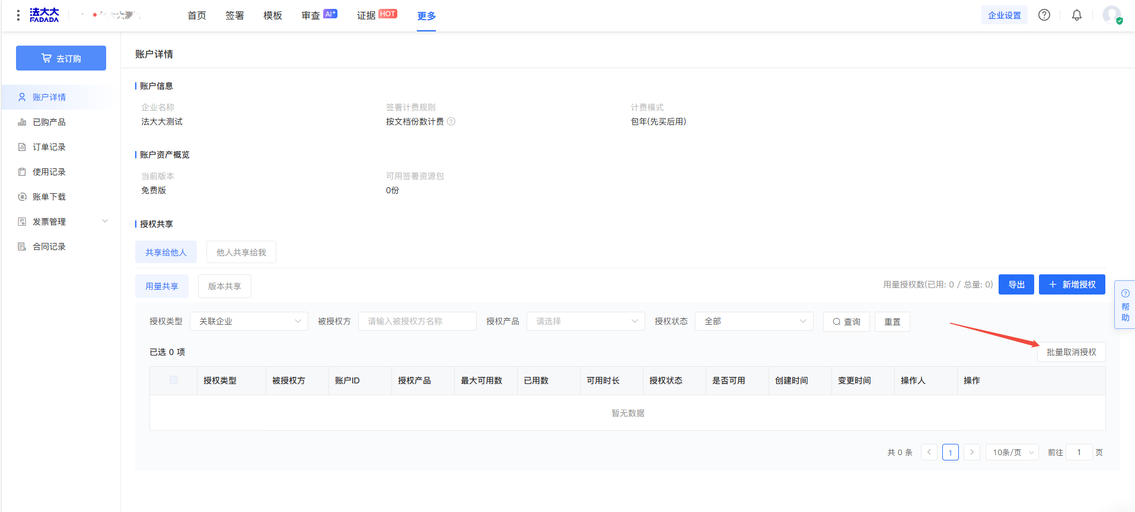Image resolution: width=1135 pixels, height=512 pixels.
Task: Open the 授权产品 请选择 dropdown
Action: pyautogui.click(x=586, y=321)
